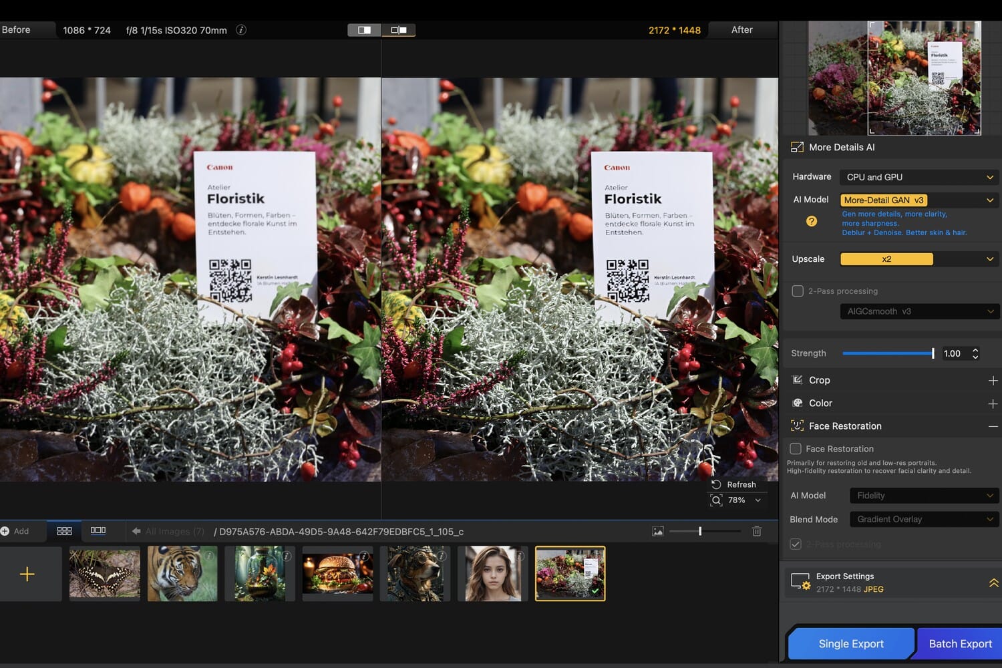Click the Color palette icon

pyautogui.click(x=797, y=403)
